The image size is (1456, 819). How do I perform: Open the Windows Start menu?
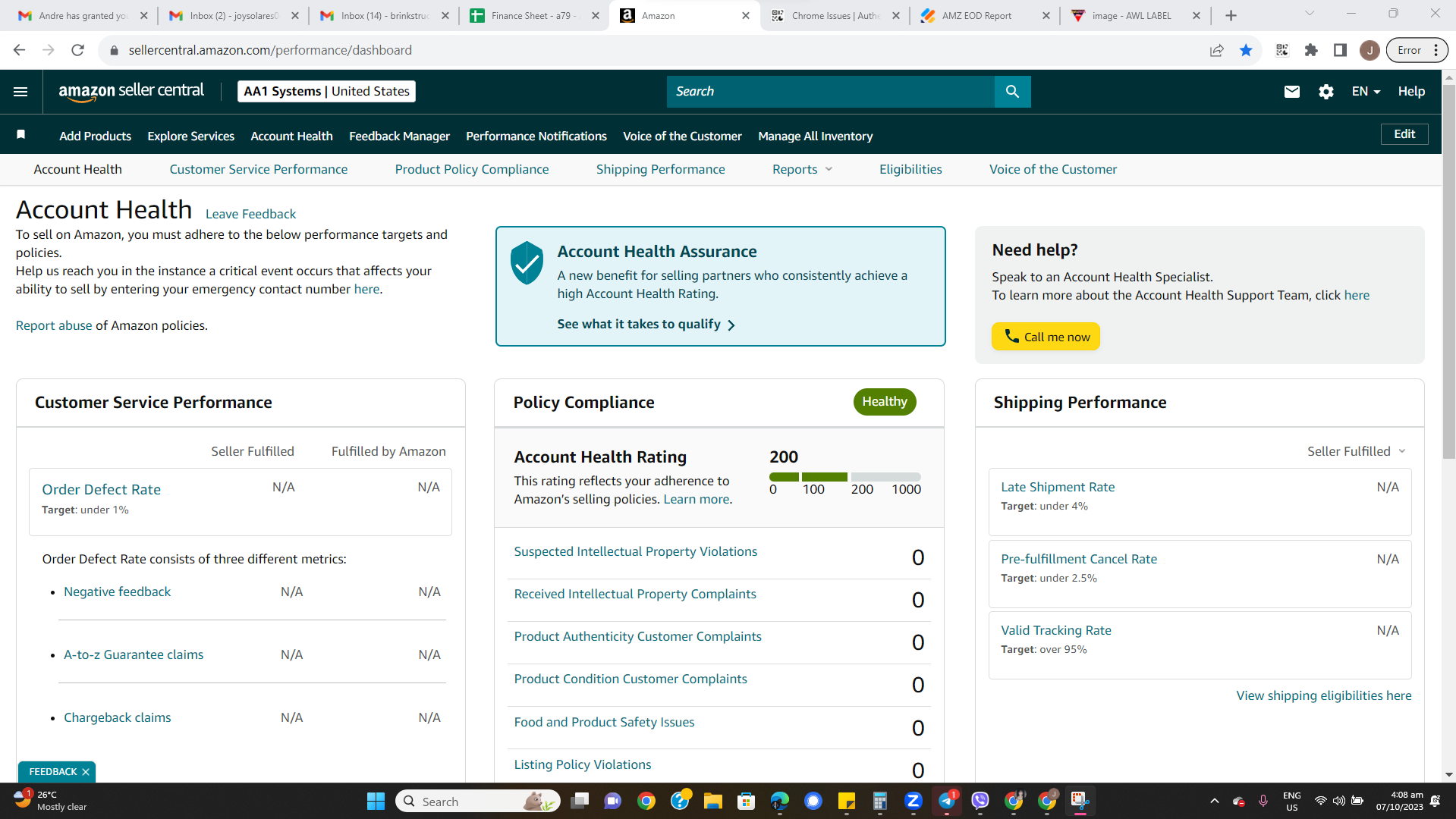pyautogui.click(x=376, y=802)
